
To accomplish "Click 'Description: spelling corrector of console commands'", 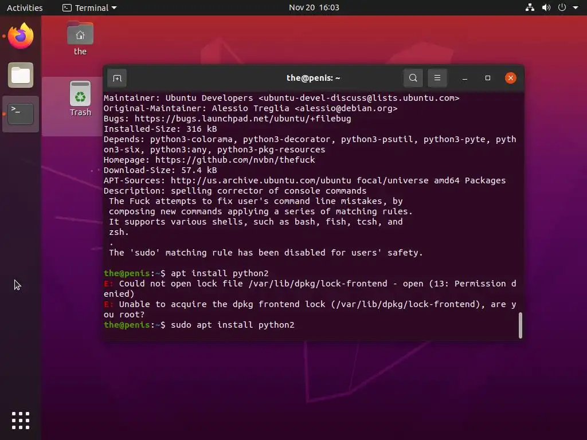I will click(x=235, y=190).
